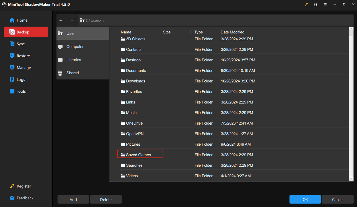357x207 pixels.
Task: Click the Favorites folder icon
Action: (123, 92)
